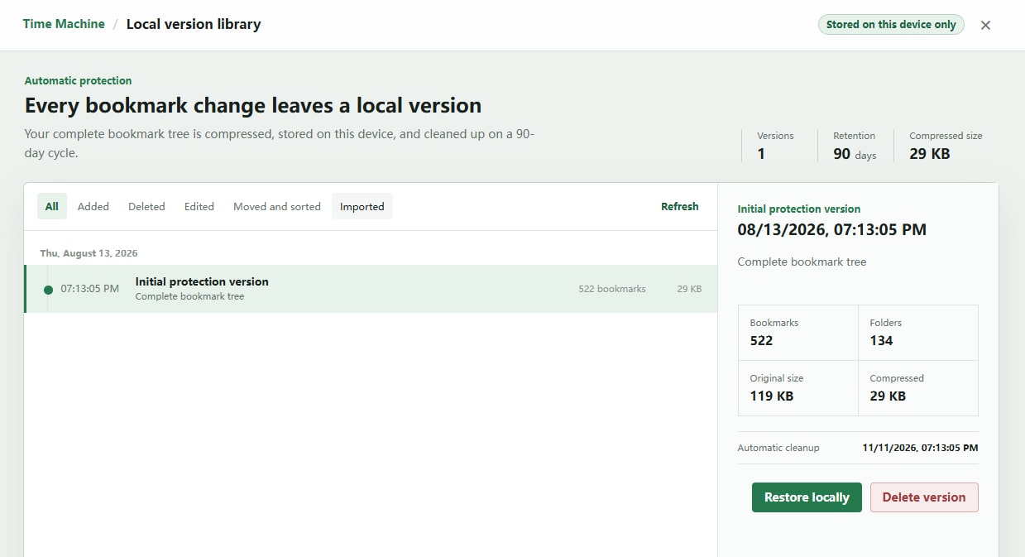Click the 08/13/2026, 07:13:05 PM detail heading

(832, 229)
